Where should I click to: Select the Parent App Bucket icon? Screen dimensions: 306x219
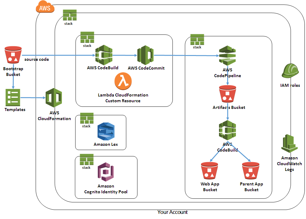click(x=251, y=171)
